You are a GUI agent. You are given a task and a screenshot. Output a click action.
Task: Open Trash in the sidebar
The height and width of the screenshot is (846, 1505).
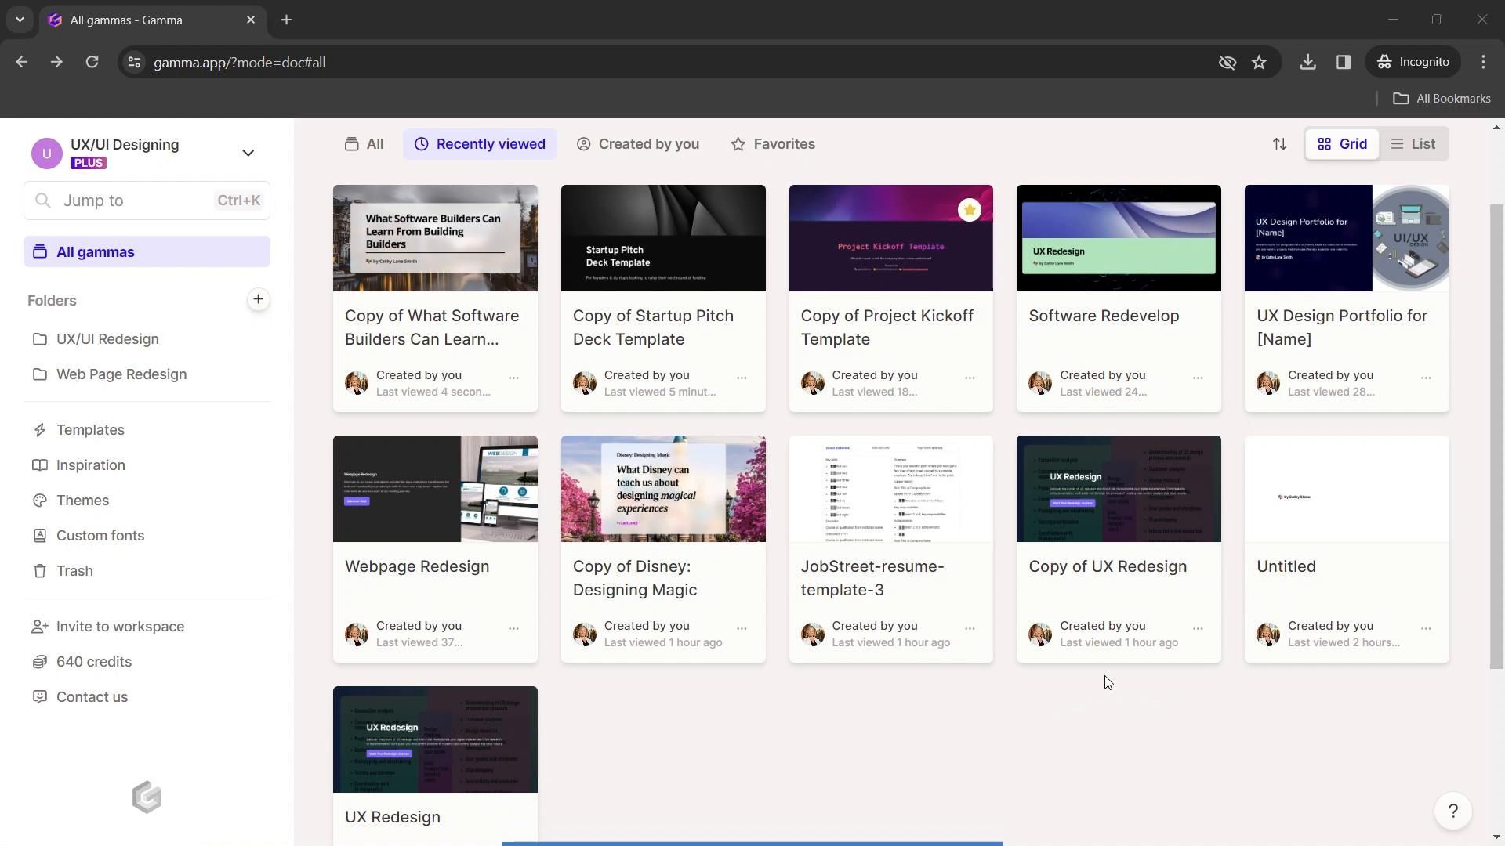tap(74, 571)
